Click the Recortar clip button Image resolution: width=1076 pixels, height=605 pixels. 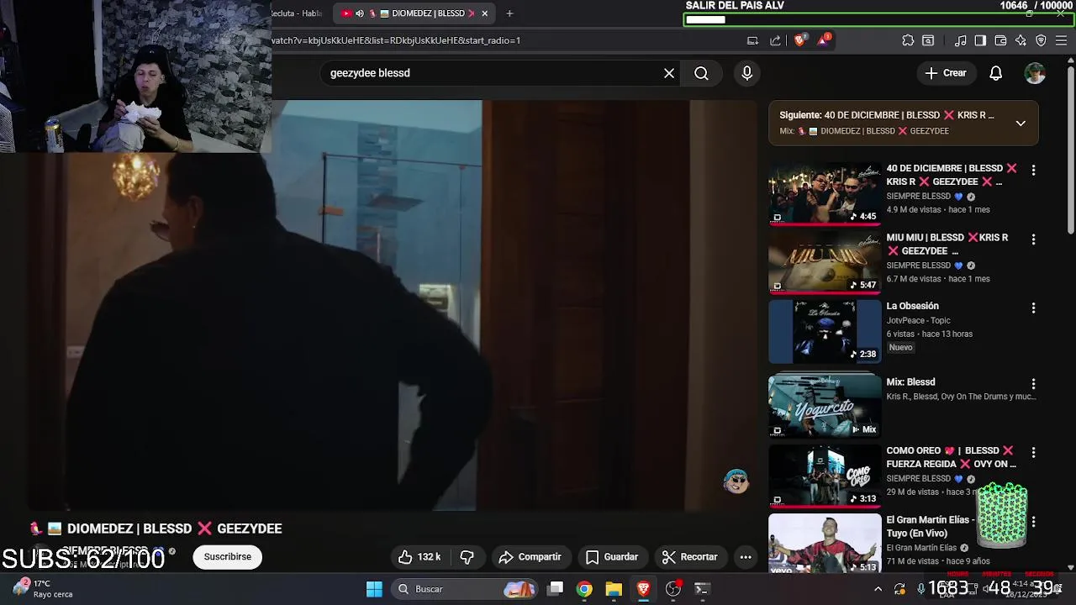click(689, 557)
